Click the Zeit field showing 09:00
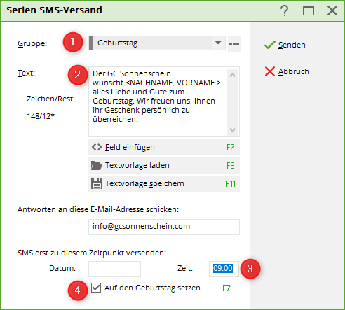345x310 pixels. coord(224,269)
